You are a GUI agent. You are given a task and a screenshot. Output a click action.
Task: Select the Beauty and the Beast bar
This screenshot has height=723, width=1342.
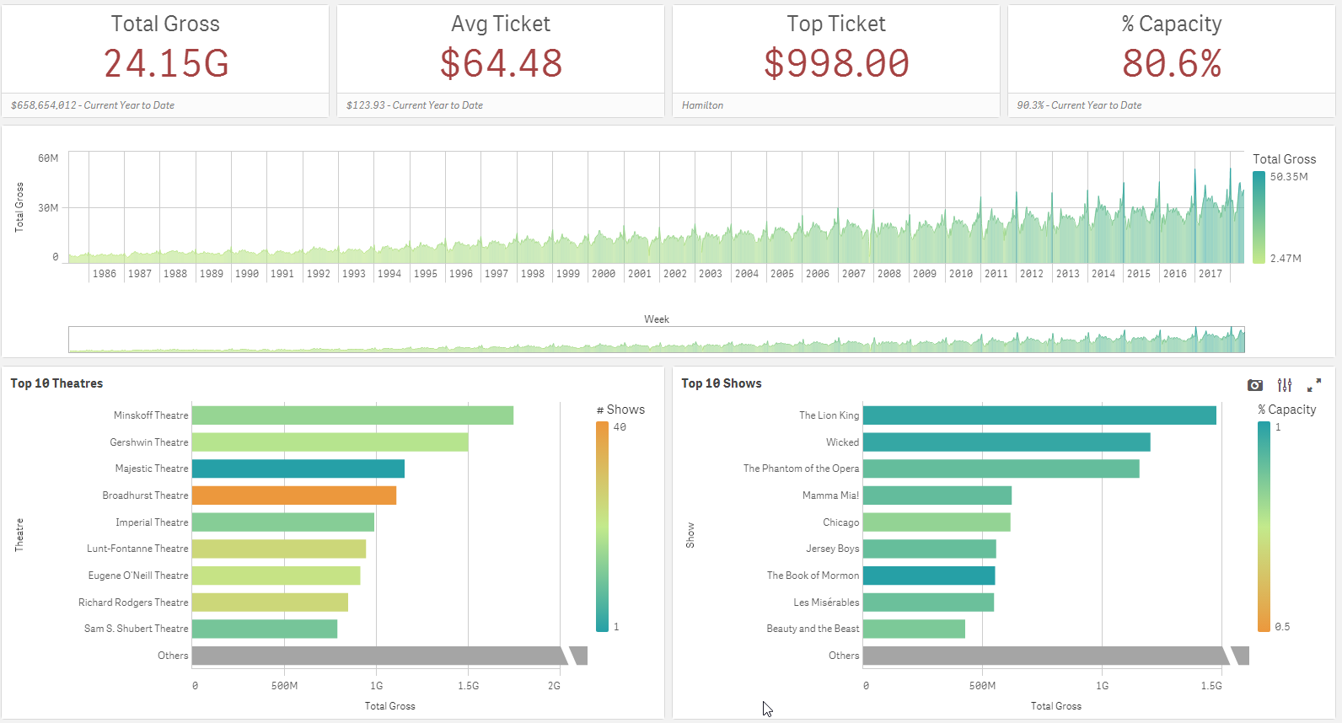pos(914,629)
